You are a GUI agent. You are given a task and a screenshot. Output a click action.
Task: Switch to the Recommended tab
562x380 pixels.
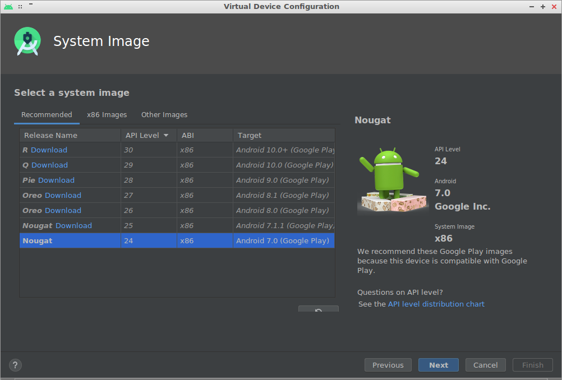tap(47, 114)
